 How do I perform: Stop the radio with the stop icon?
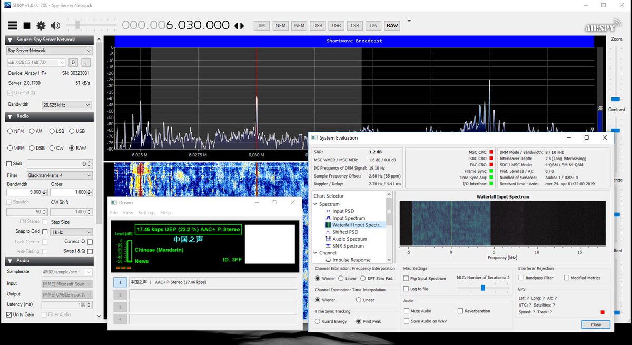coord(27,25)
